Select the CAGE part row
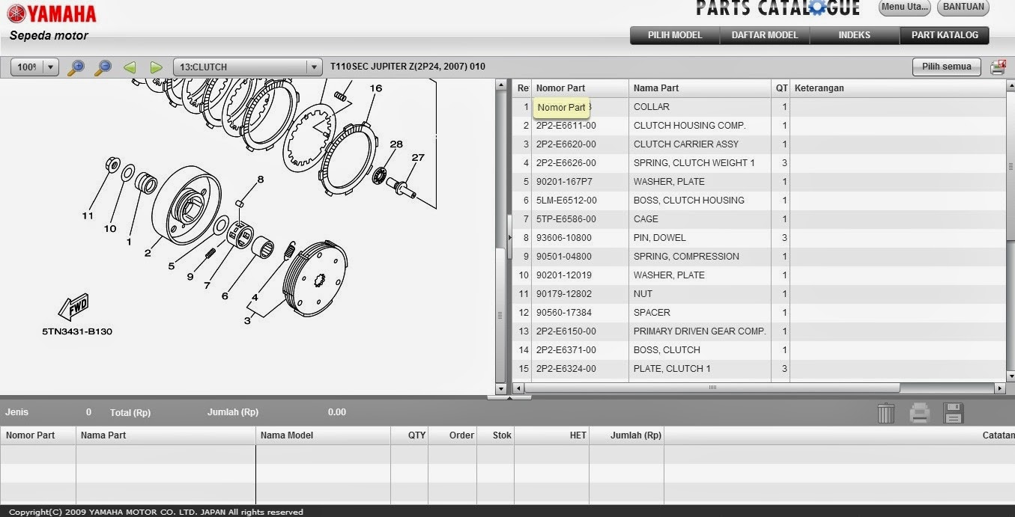 click(x=759, y=219)
